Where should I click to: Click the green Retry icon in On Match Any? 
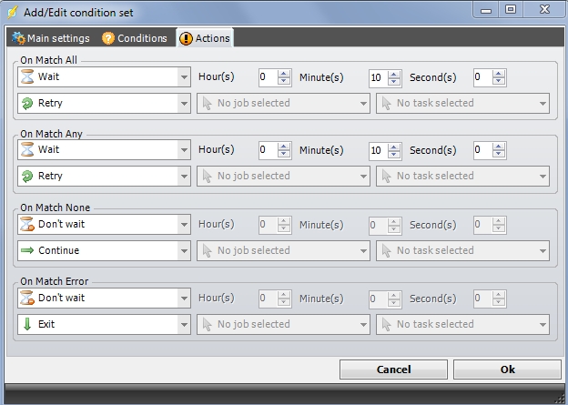click(x=26, y=177)
